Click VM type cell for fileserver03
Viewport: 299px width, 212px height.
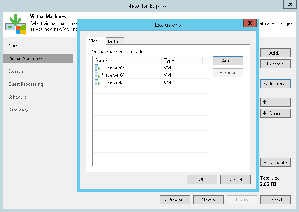(x=167, y=68)
